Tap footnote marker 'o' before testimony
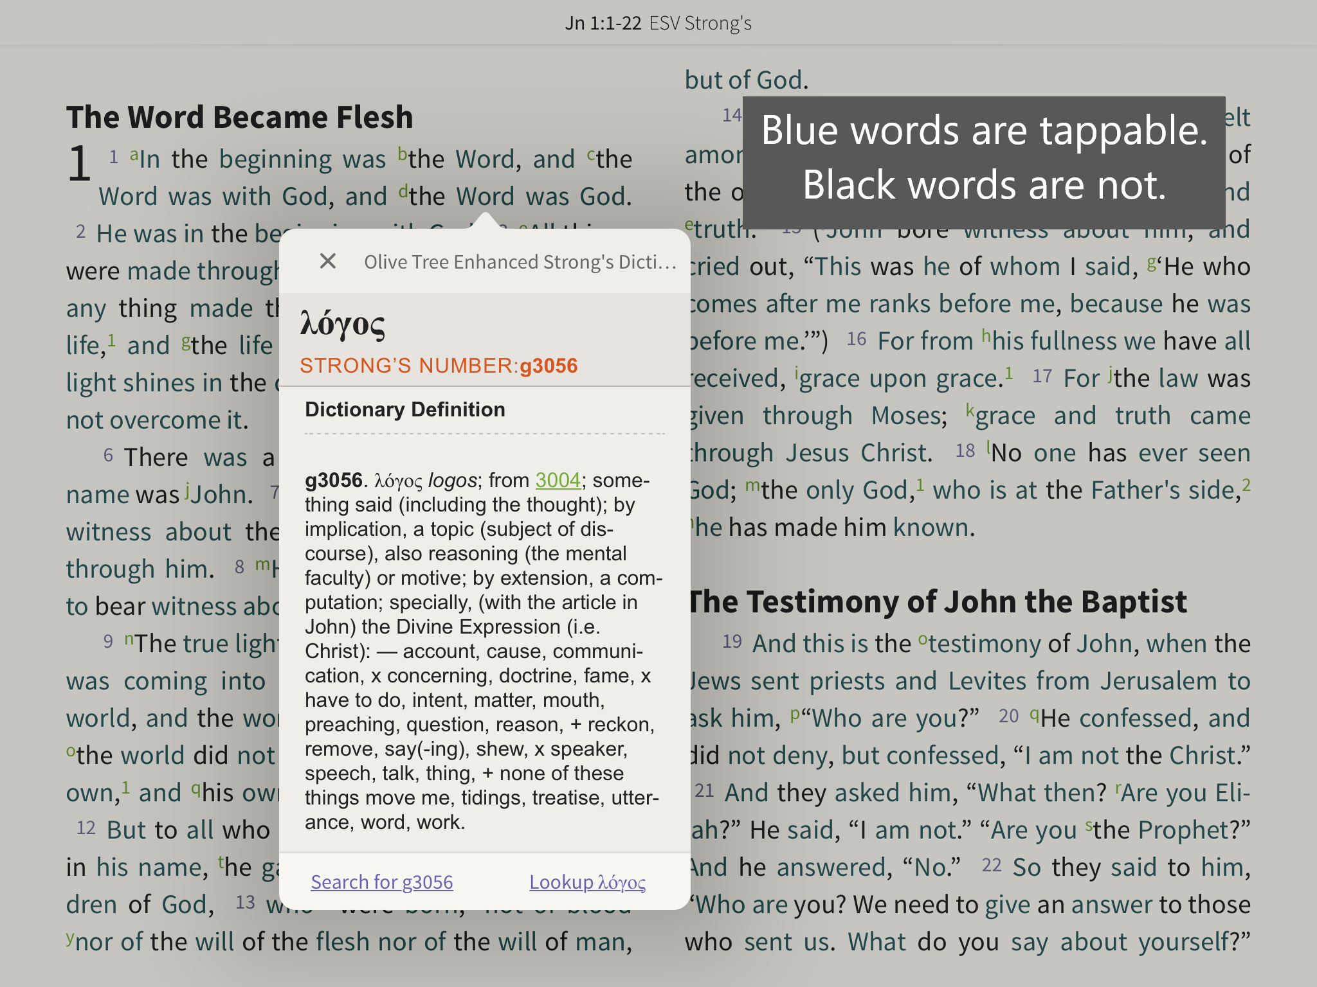The width and height of the screenshot is (1317, 987). [923, 639]
